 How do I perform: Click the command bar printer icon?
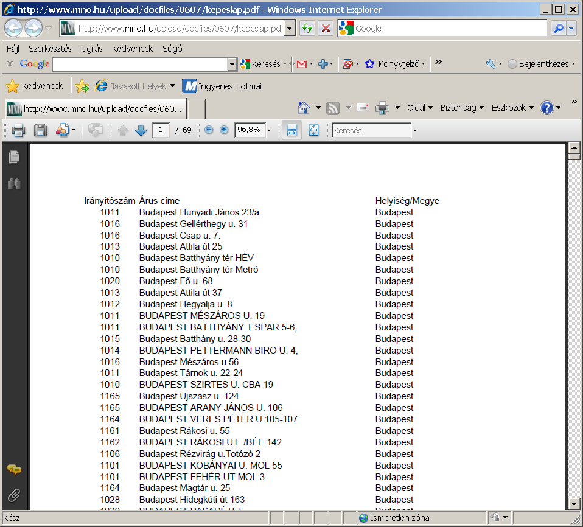pos(382,108)
